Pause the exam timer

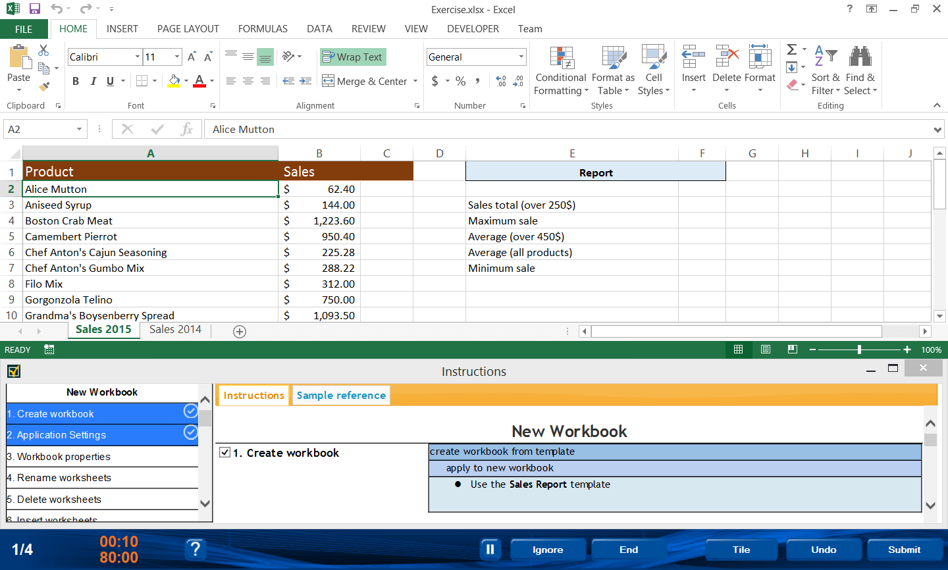click(x=490, y=549)
